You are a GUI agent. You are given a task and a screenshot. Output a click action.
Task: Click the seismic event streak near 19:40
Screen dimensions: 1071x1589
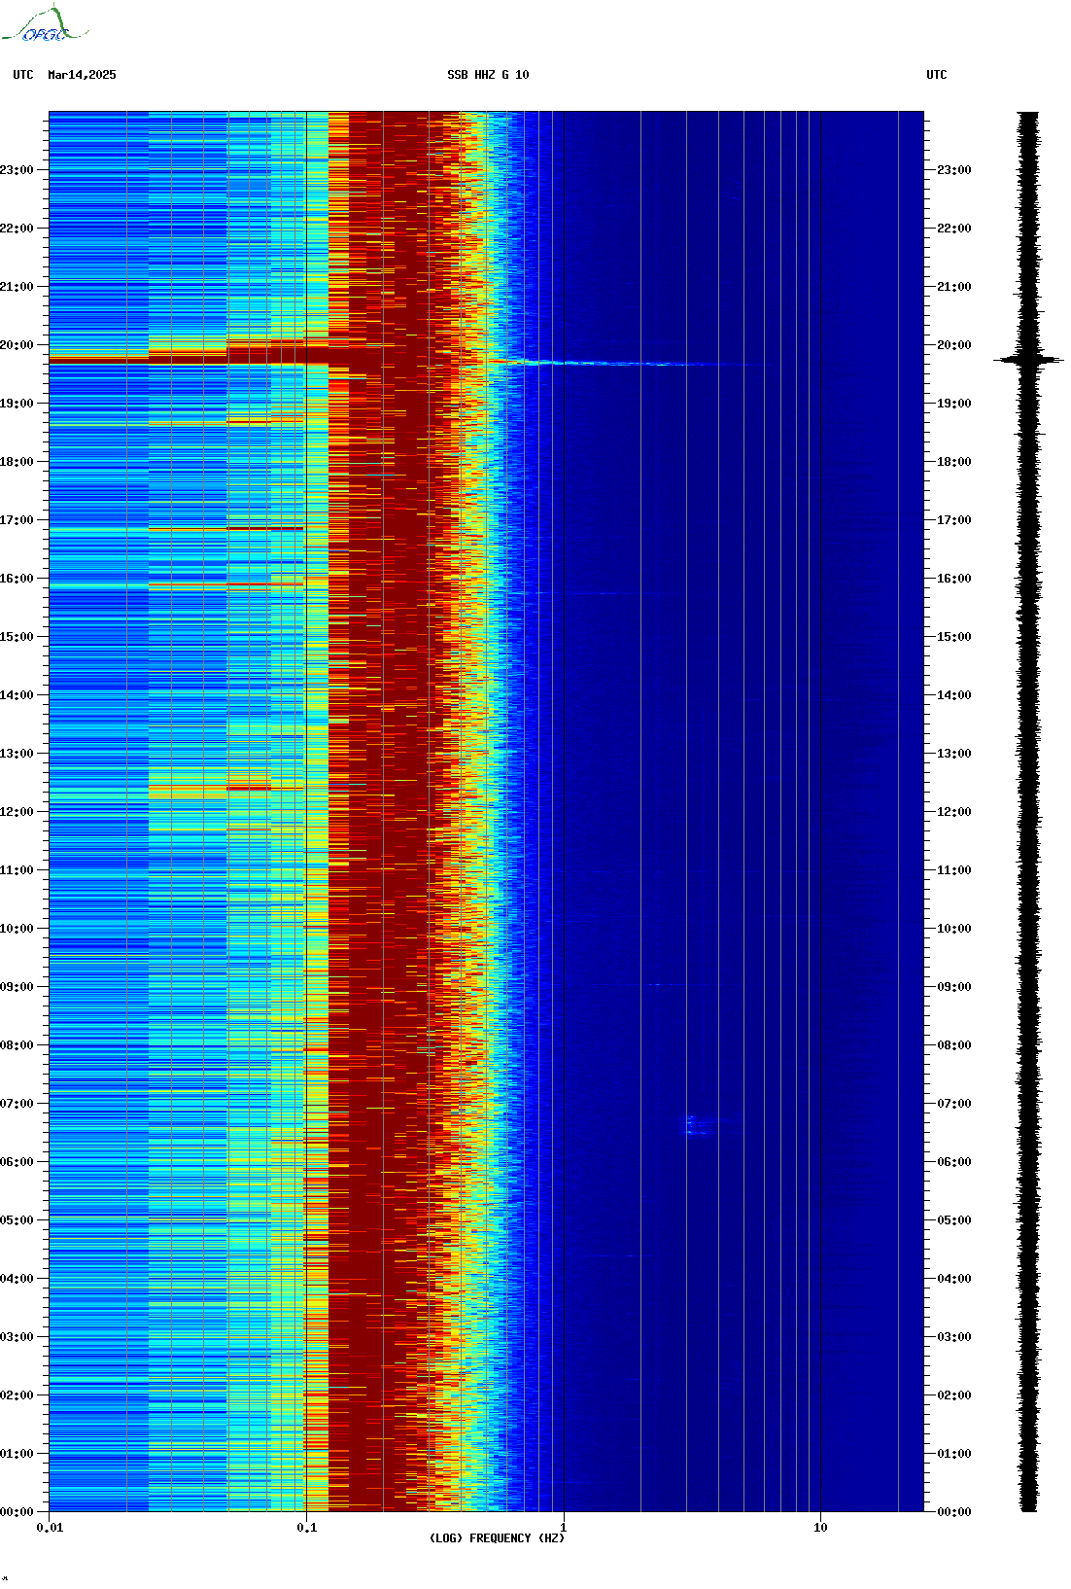pos(622,364)
